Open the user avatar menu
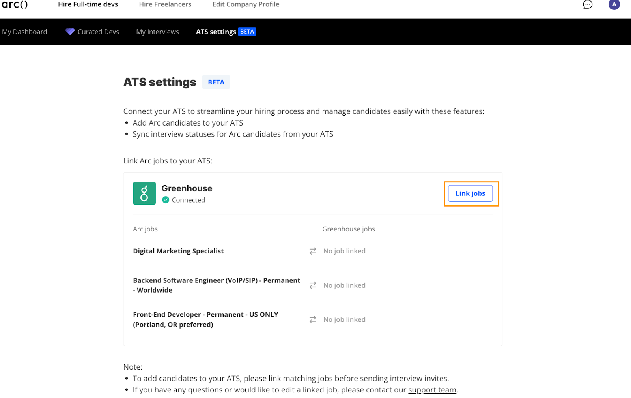This screenshot has width=631, height=398. [614, 4]
